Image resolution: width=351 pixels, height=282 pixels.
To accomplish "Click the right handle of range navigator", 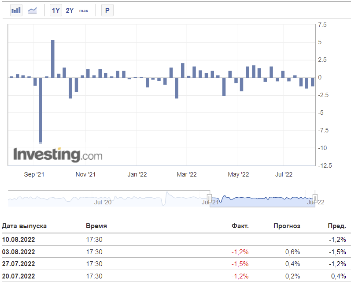I will 315,198.
